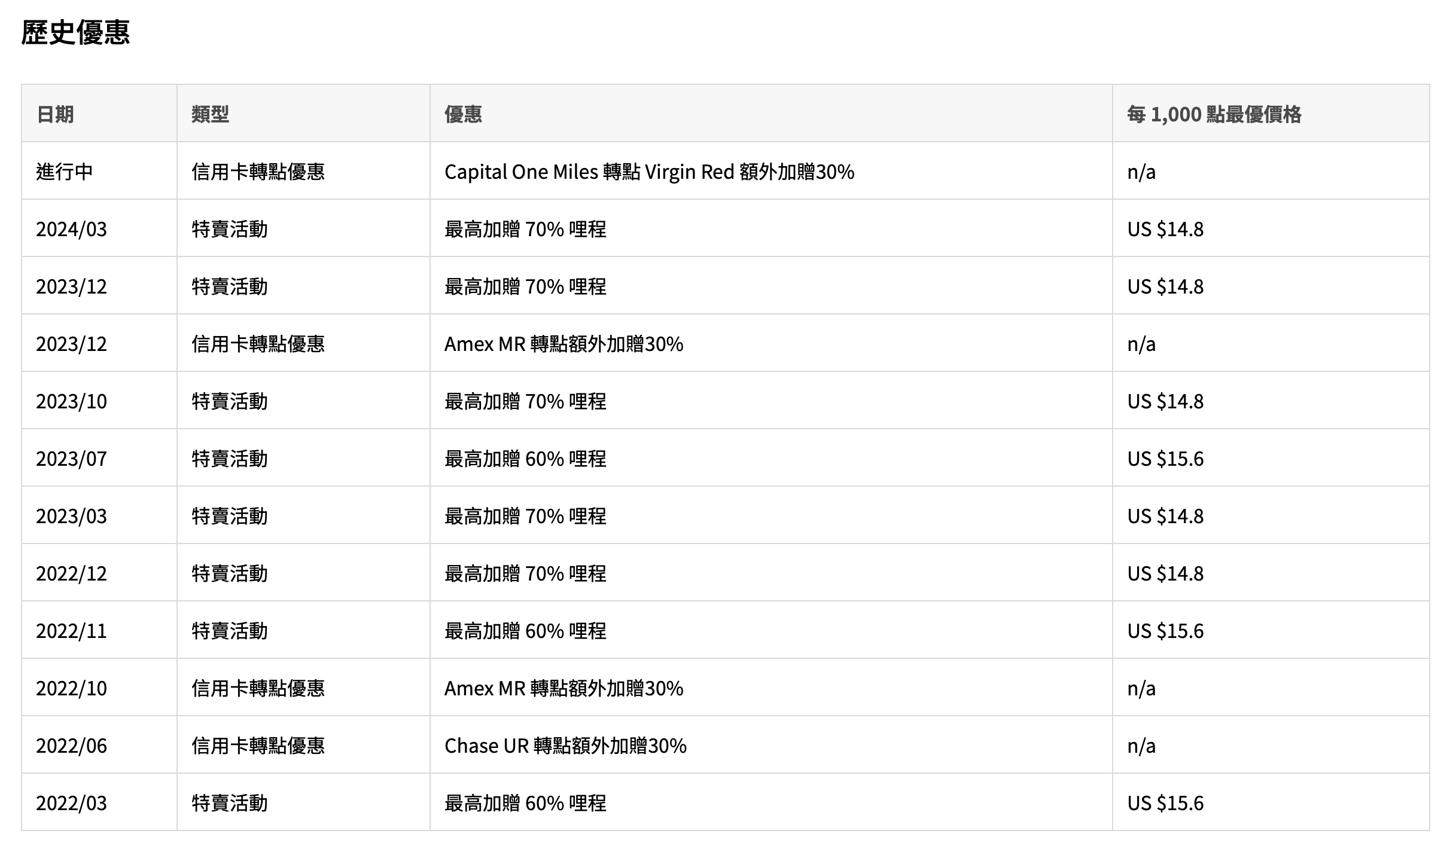Click the US $14.8 price for 2024/03
This screenshot has height=849, width=1456.
[1165, 229]
